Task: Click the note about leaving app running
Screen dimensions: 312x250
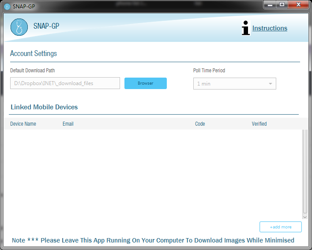Action: tap(153, 240)
